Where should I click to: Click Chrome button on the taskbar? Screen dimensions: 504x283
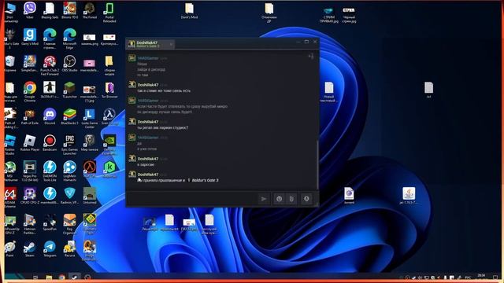61,277
